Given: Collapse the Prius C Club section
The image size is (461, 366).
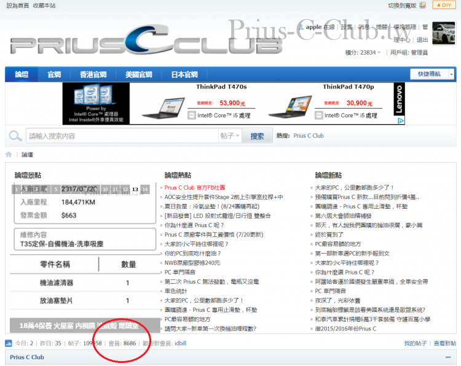Looking at the screenshot, I should tap(447, 357).
